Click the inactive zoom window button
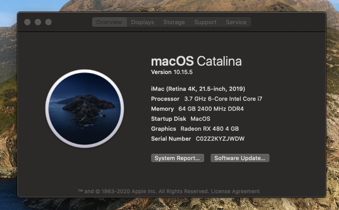 coord(48,22)
